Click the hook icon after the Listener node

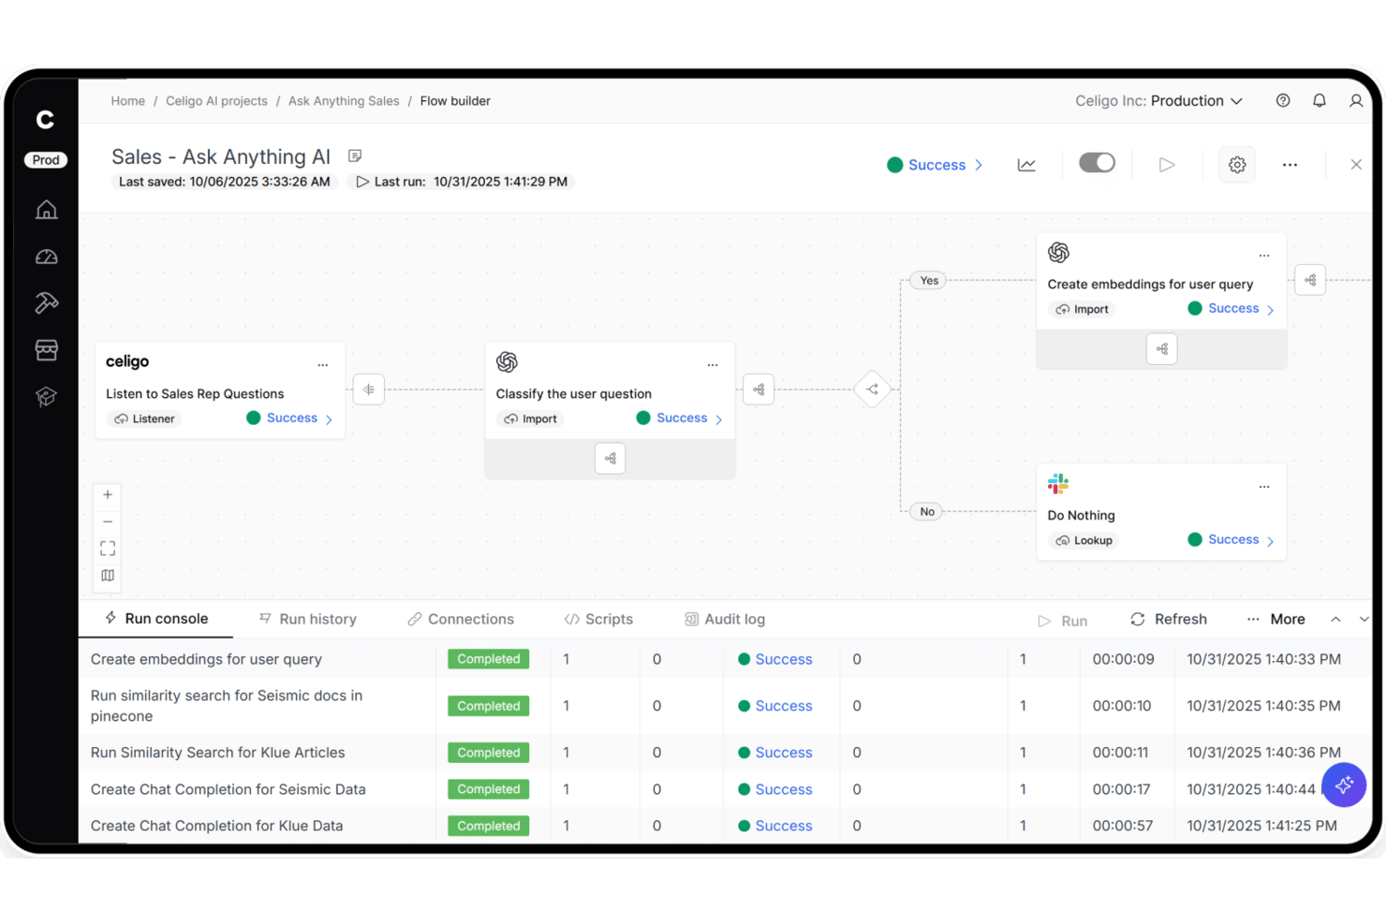click(x=369, y=389)
